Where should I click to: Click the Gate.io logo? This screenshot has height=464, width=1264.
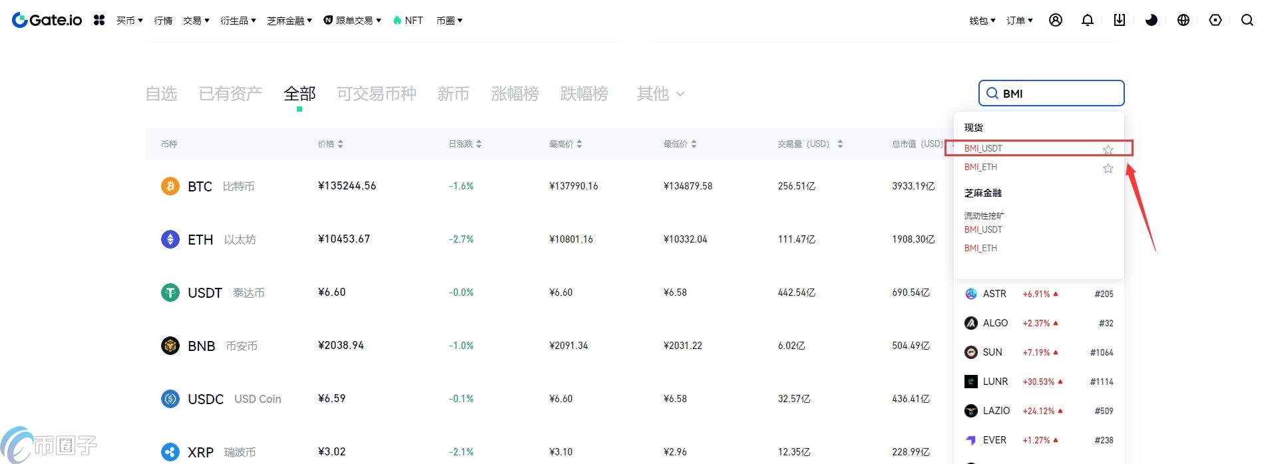[x=47, y=20]
